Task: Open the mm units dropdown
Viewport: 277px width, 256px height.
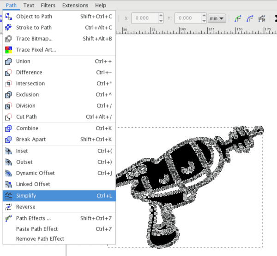Action: (217, 18)
